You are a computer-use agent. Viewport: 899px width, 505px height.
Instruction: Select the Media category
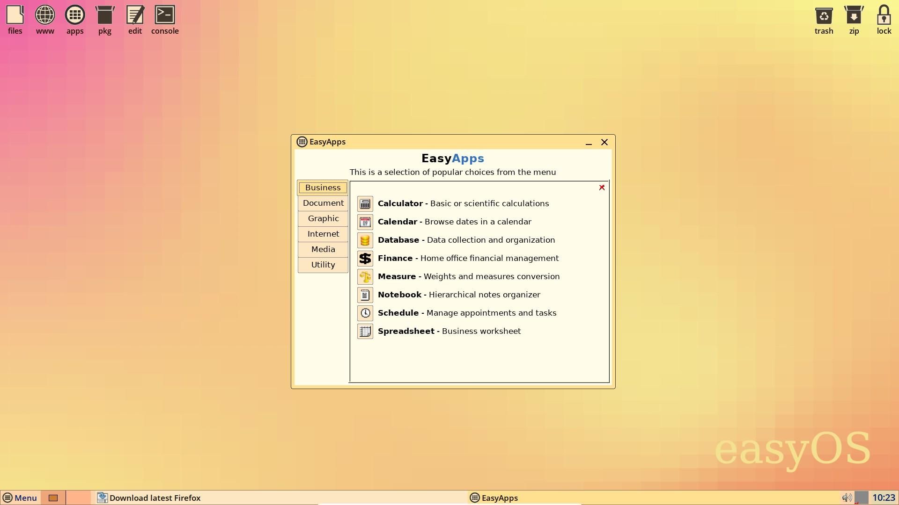click(x=323, y=249)
